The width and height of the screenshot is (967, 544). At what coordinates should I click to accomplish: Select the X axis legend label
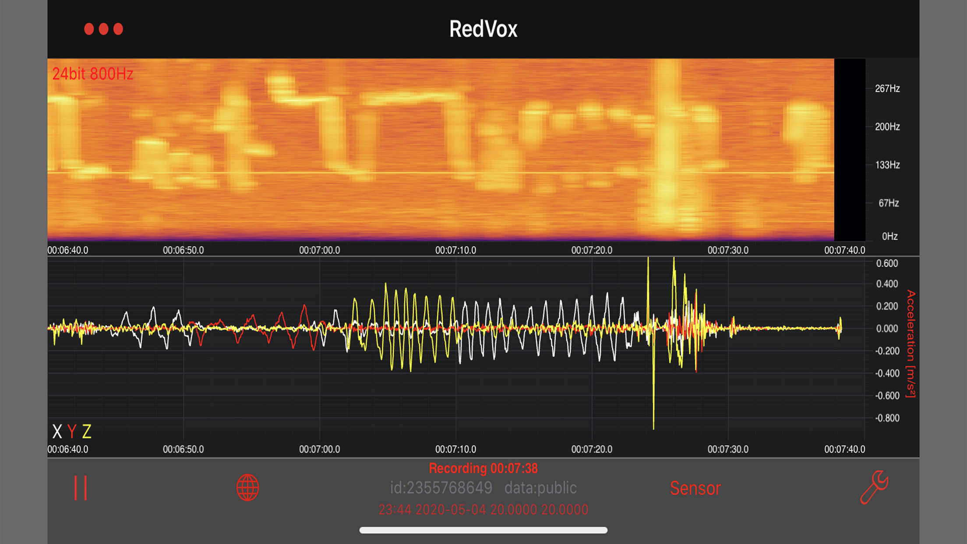(57, 432)
